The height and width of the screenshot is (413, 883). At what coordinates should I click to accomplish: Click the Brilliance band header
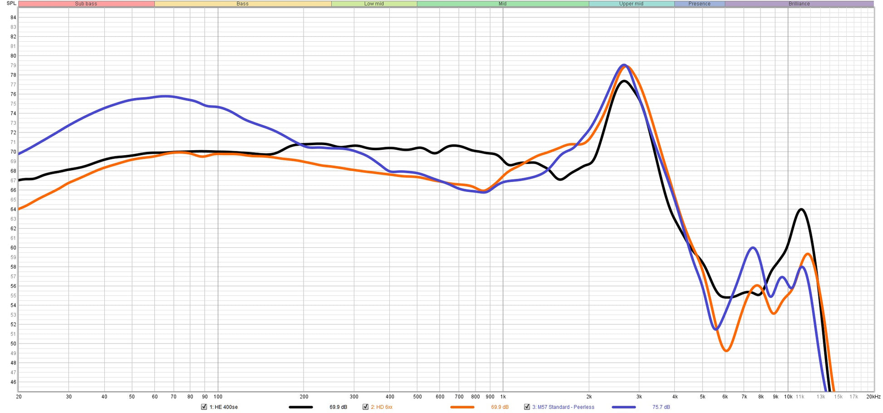[799, 4]
